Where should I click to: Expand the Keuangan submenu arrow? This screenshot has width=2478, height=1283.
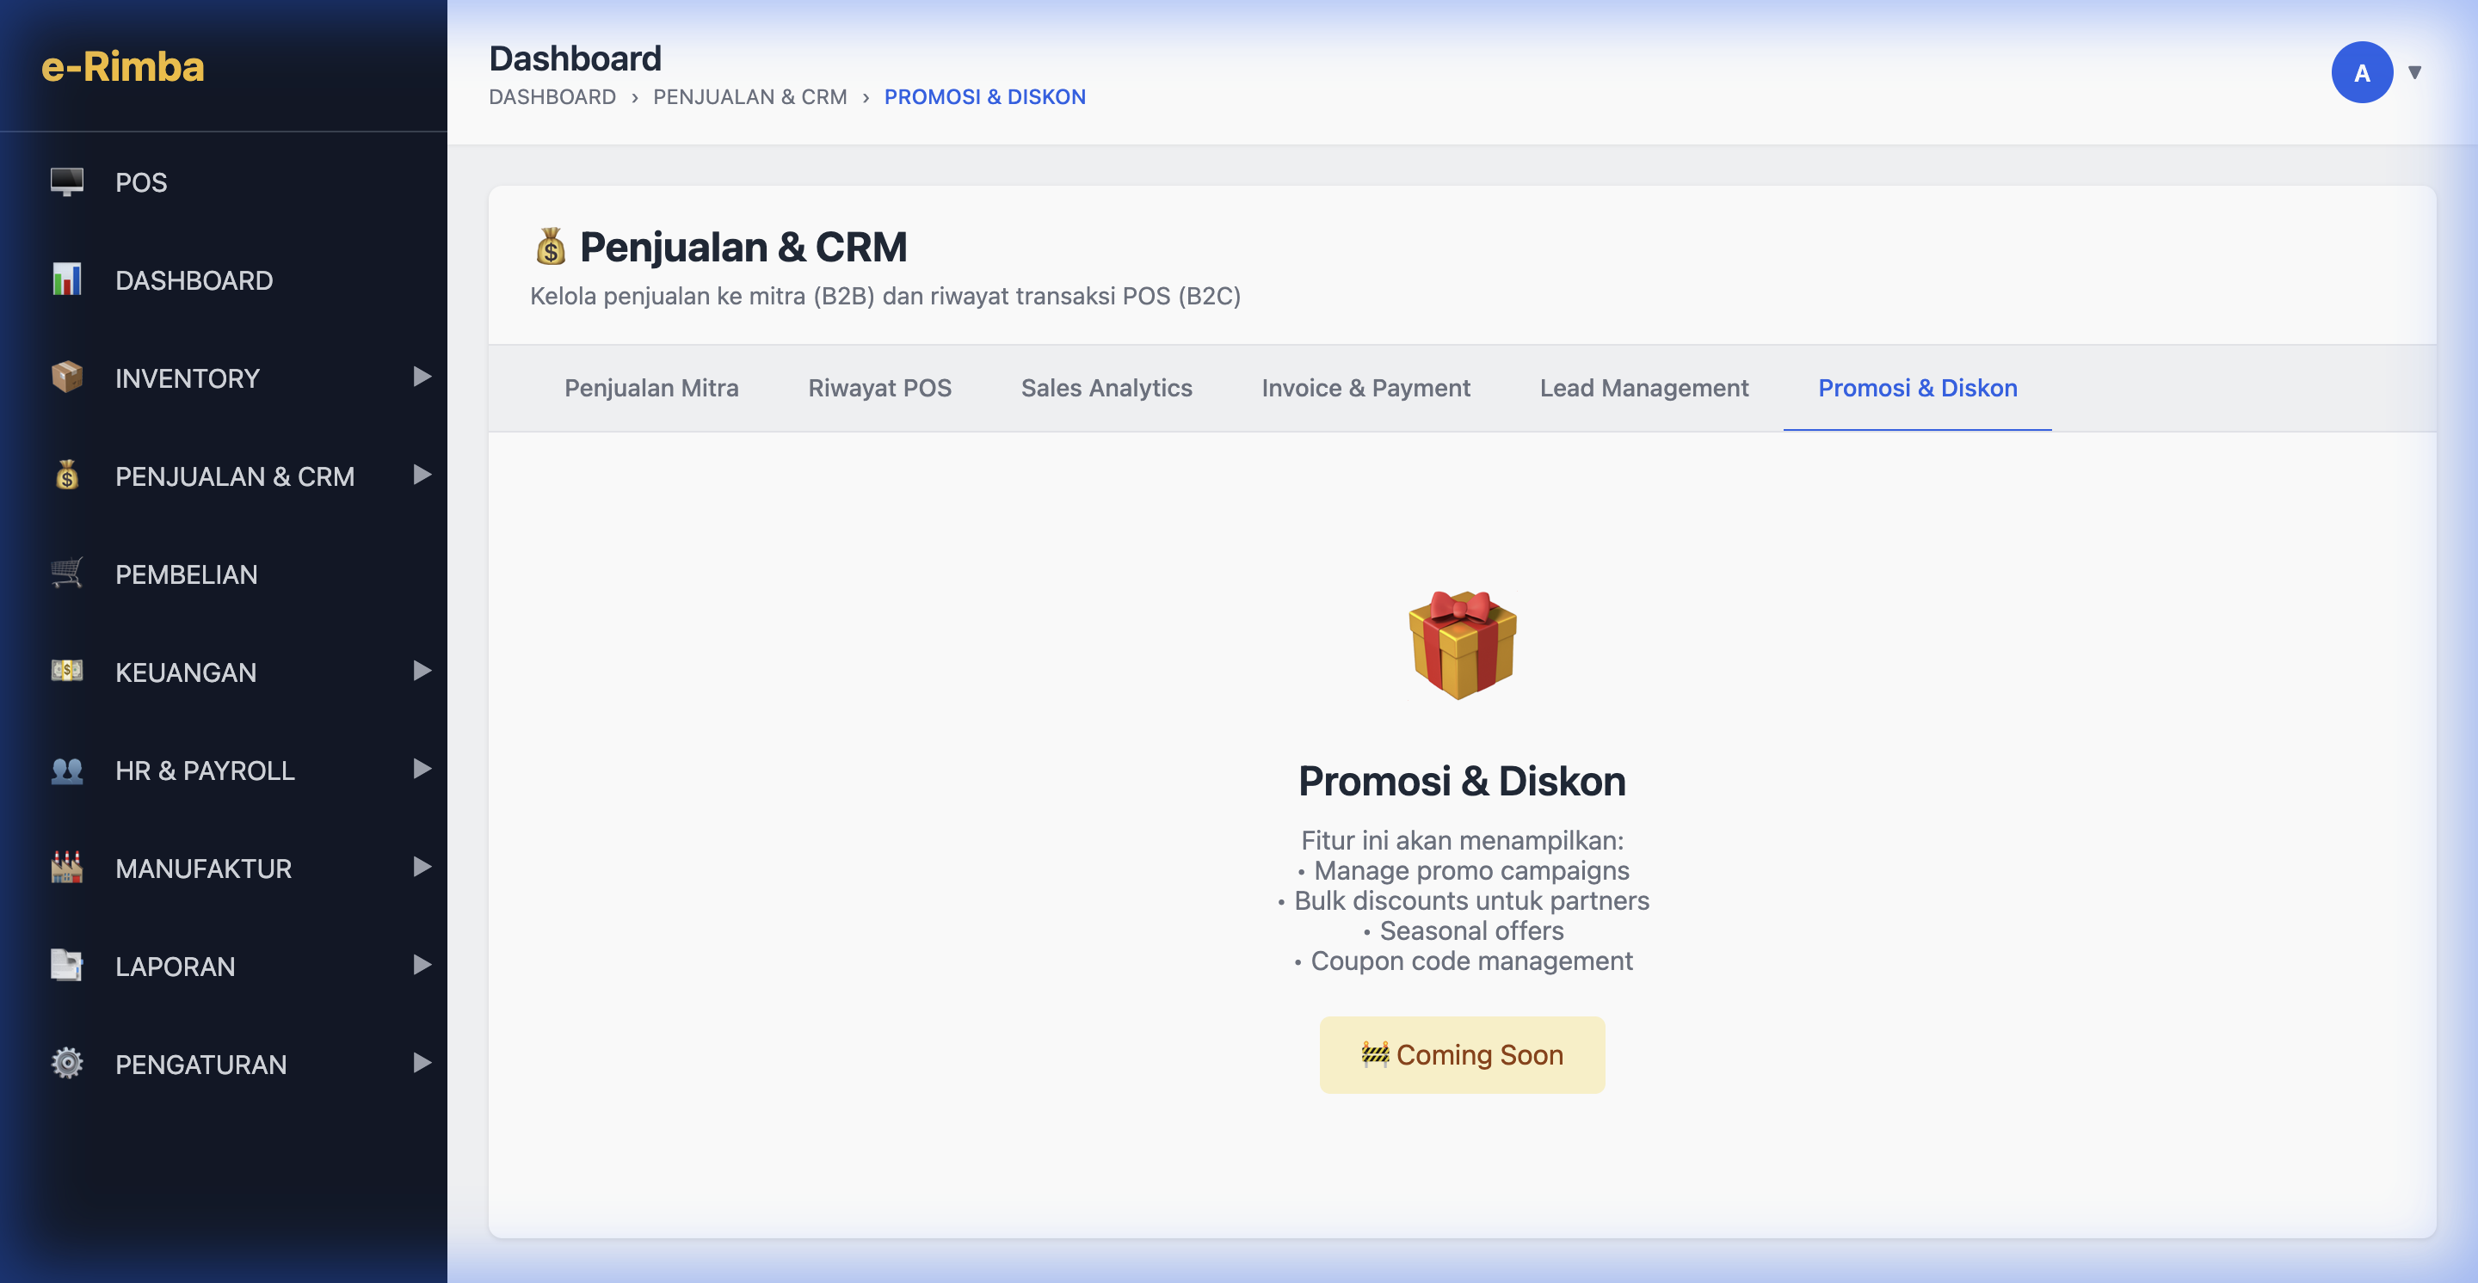[x=422, y=671]
